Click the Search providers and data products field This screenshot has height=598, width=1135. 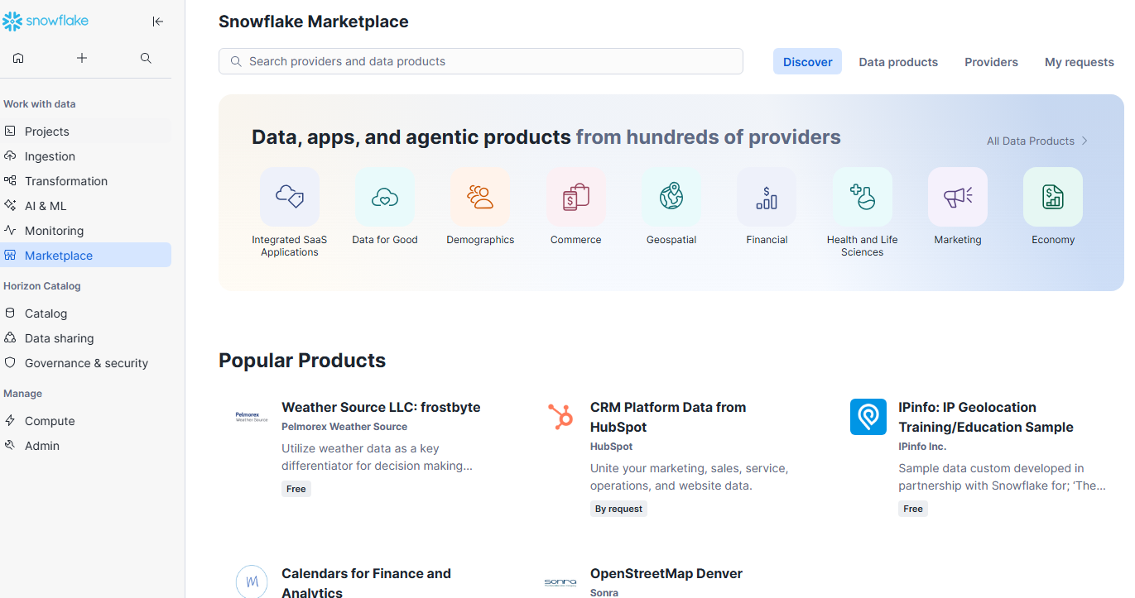coord(480,61)
